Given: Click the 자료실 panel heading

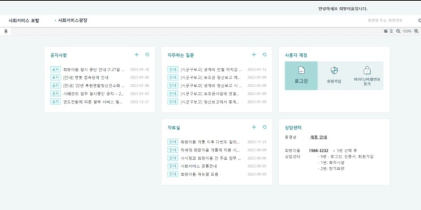Looking at the screenshot, I should [174, 128].
